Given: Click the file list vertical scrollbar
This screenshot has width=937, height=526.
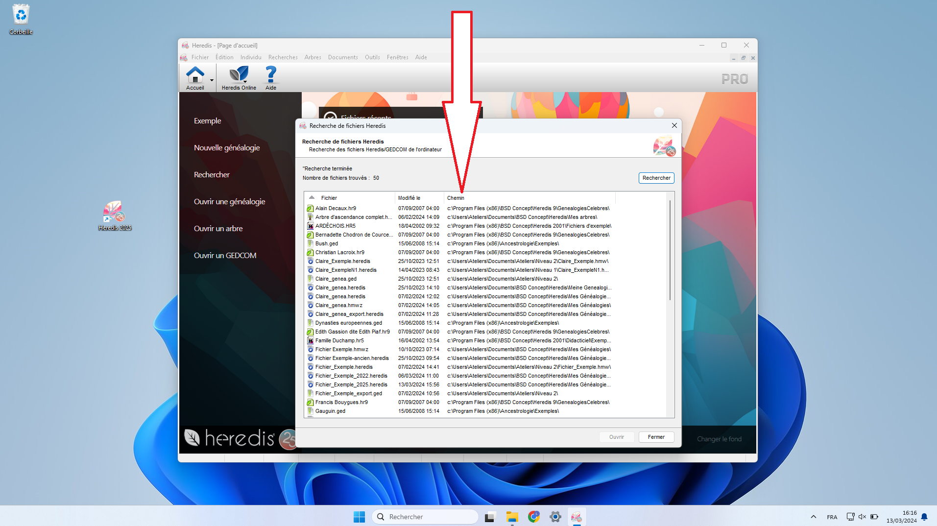Looking at the screenshot, I should click(x=670, y=250).
